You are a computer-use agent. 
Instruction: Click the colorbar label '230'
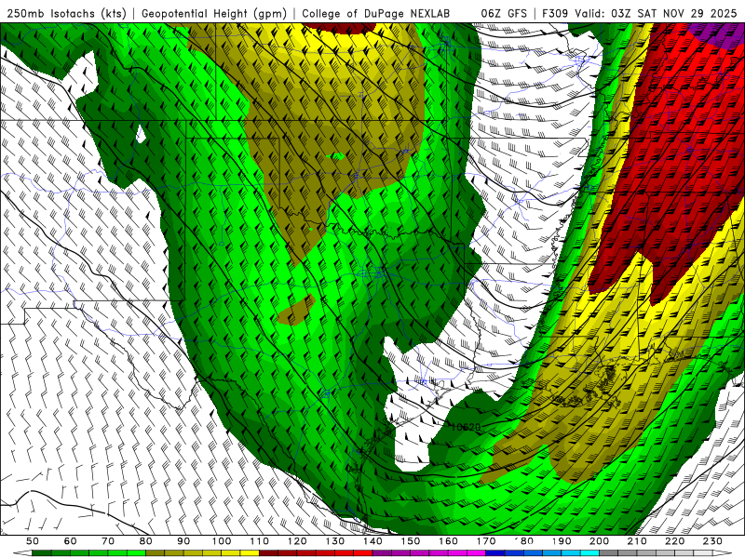point(712,541)
